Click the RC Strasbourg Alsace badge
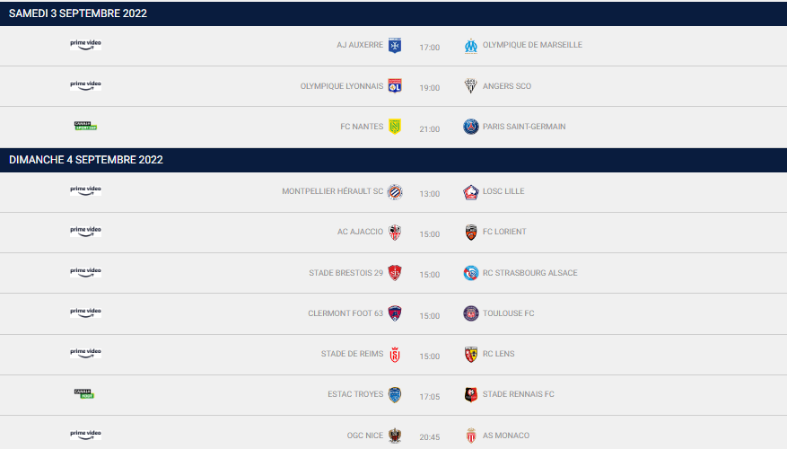 (471, 273)
